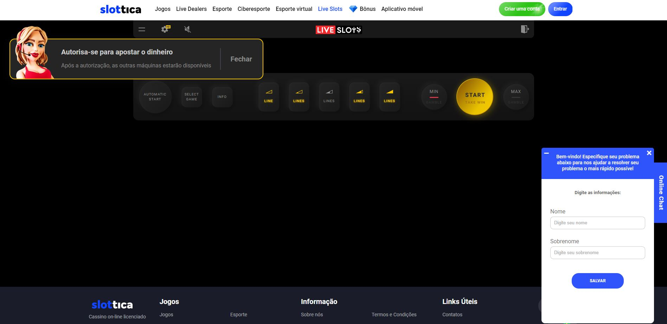The height and width of the screenshot is (324, 667).
Task: Open the slot INFO button
Action: [222, 97]
